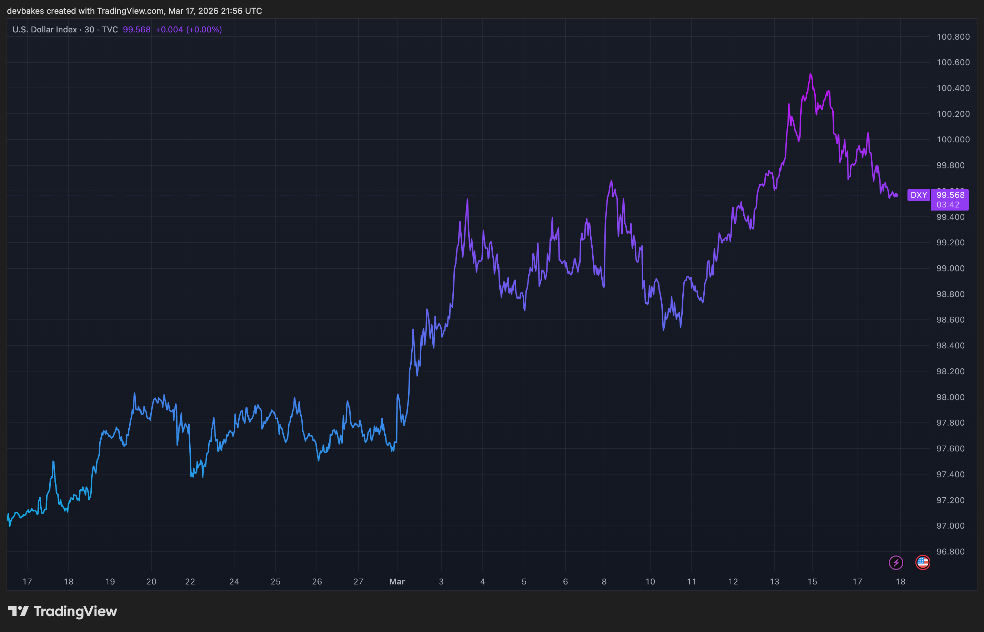Click the +0.004 (+0.00%) change value

tap(189, 30)
